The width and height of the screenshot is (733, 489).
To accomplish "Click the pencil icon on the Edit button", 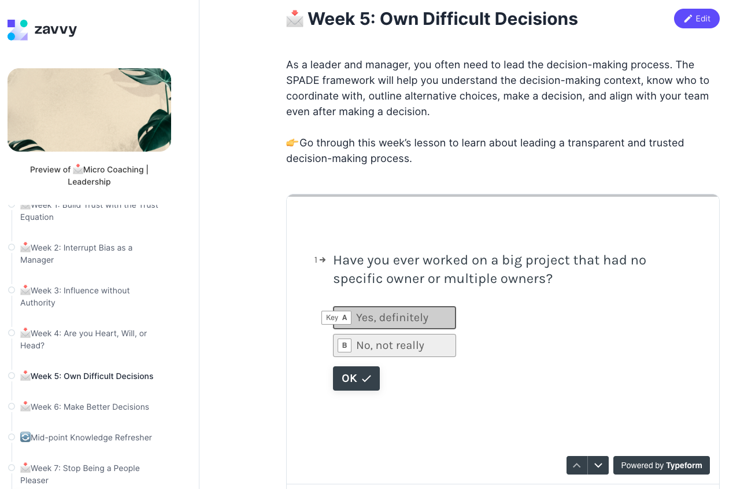I will coord(689,19).
